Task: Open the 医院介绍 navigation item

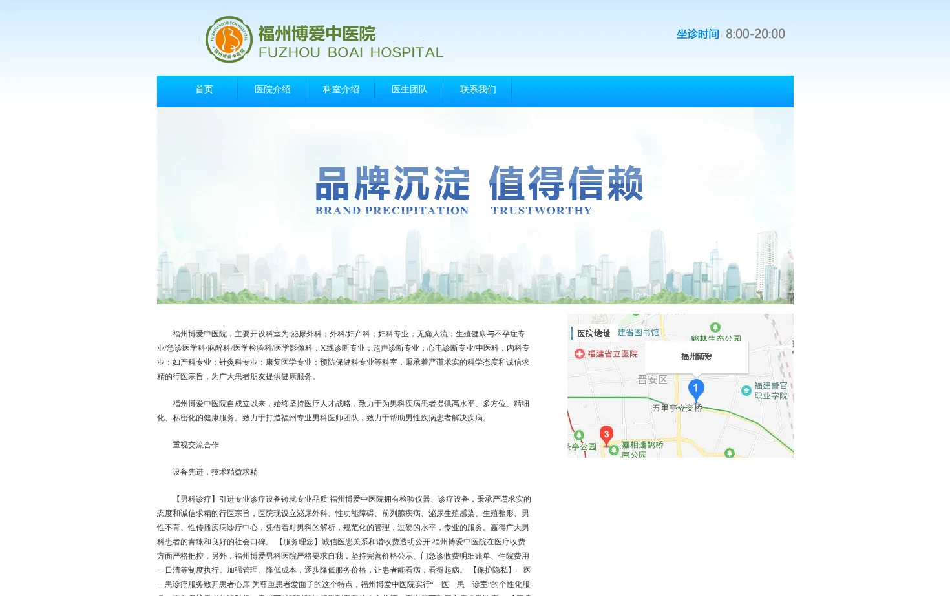Action: [273, 90]
